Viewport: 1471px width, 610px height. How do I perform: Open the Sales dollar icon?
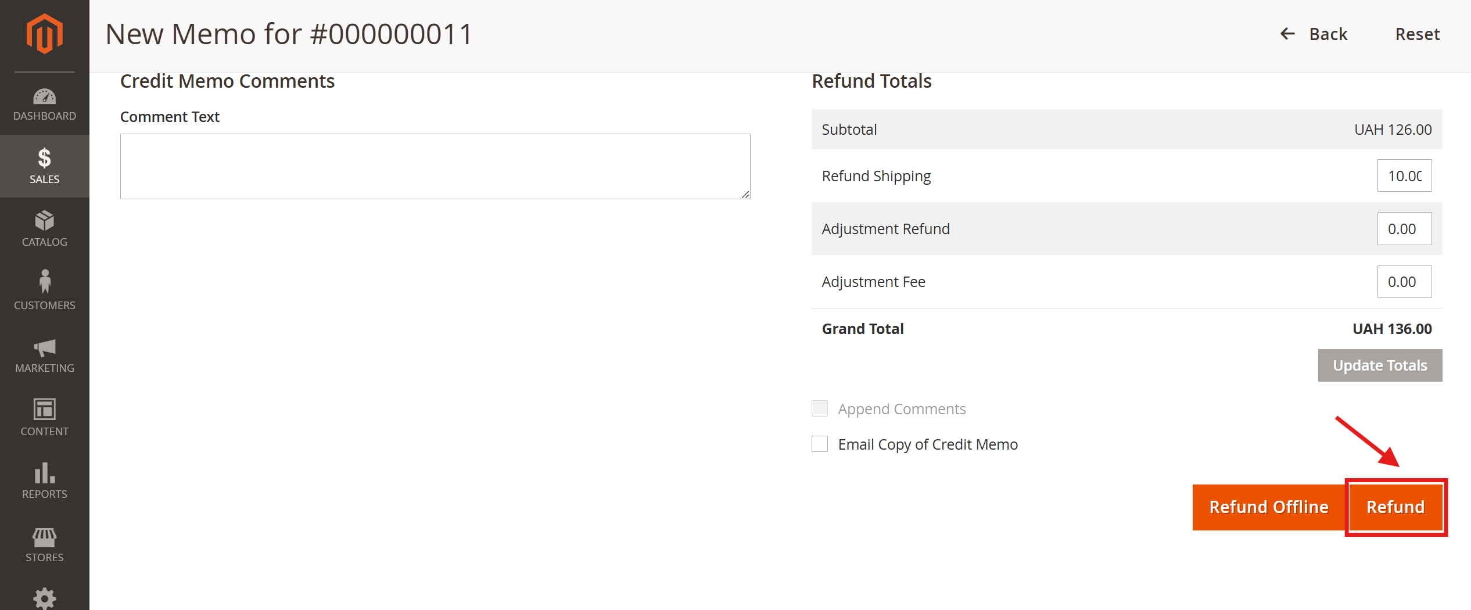tap(44, 158)
